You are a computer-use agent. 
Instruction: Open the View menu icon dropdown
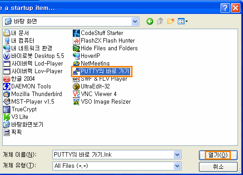183,22
